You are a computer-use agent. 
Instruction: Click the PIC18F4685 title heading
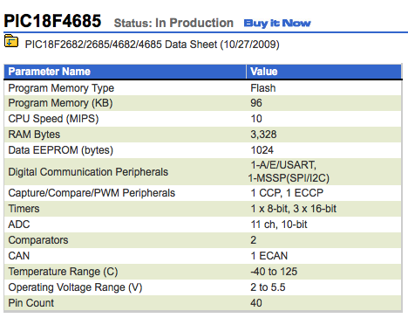[x=52, y=21]
